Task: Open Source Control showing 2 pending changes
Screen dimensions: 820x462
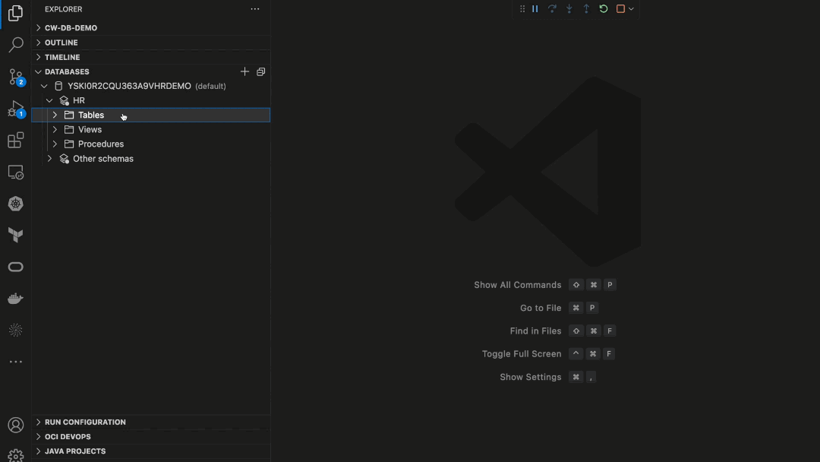Action: point(15,77)
